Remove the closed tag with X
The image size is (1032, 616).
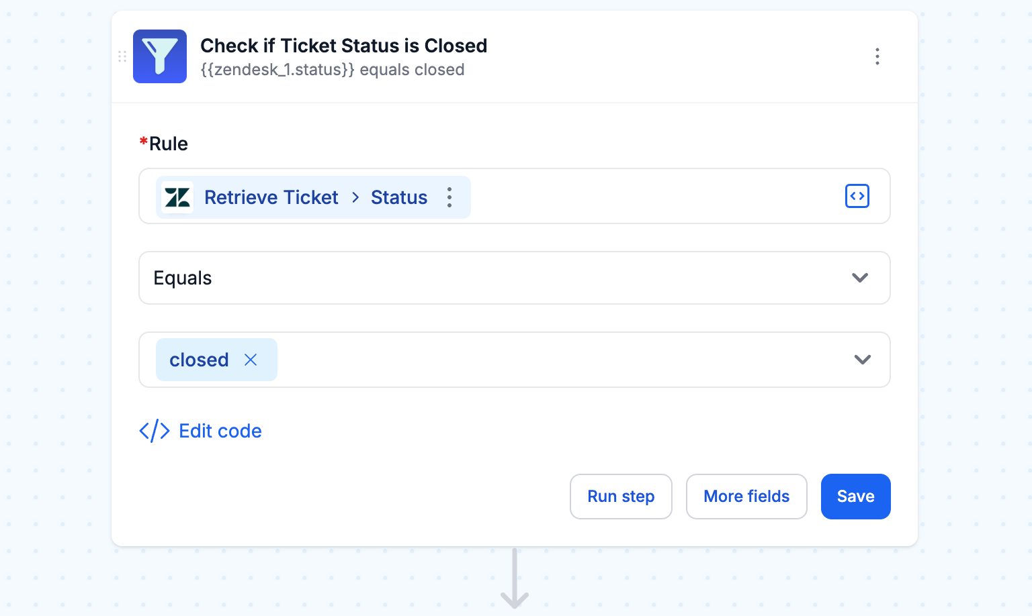pyautogui.click(x=251, y=360)
